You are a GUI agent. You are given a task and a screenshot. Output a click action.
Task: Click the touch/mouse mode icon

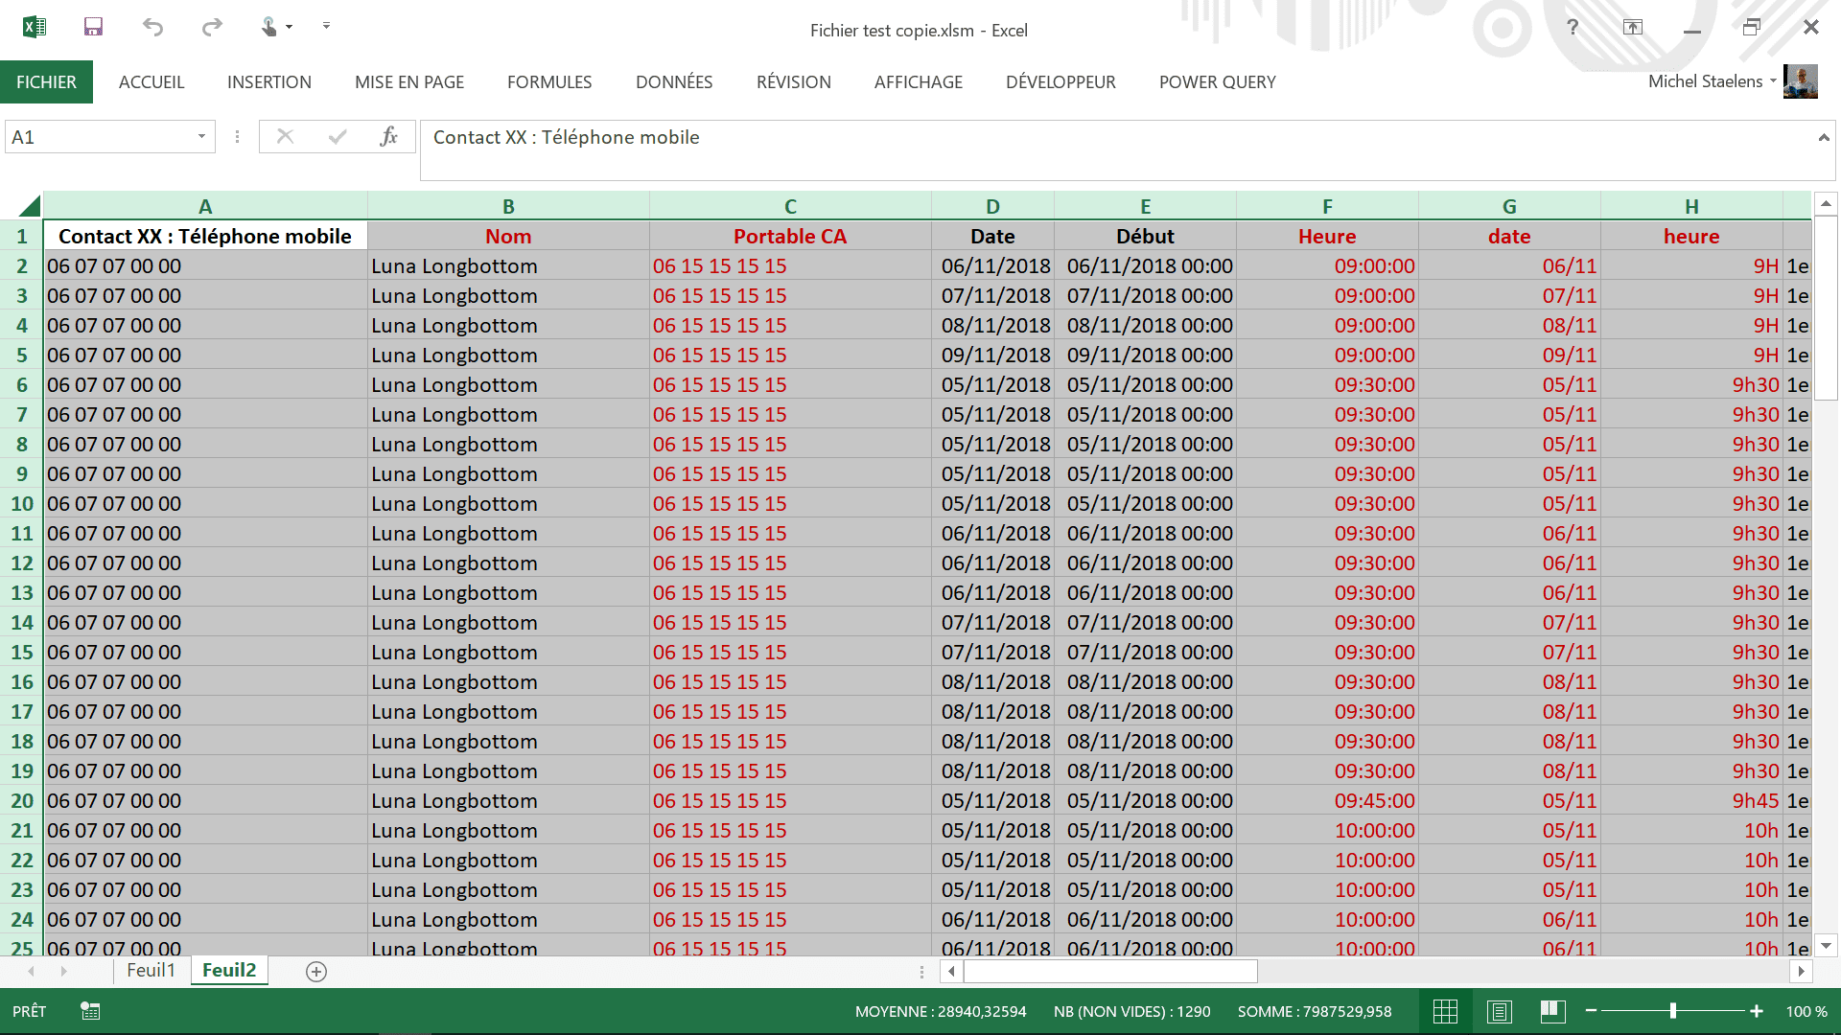point(269,27)
